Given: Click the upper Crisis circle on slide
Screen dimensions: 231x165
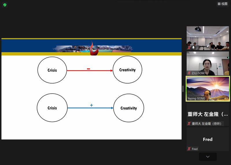Looking at the screenshot, I should click(52, 70).
